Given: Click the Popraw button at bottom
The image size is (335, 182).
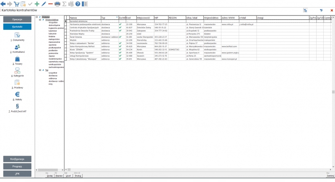Looking at the screenshot, I should tap(59, 176).
